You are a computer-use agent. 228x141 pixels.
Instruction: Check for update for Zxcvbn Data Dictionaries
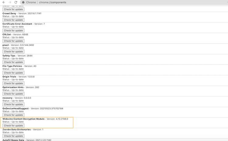[13, 136]
